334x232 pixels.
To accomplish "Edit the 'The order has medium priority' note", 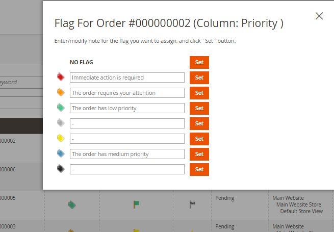I will click(x=127, y=154).
